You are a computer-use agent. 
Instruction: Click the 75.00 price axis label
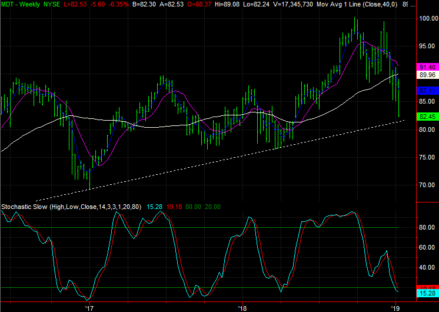tap(428, 157)
